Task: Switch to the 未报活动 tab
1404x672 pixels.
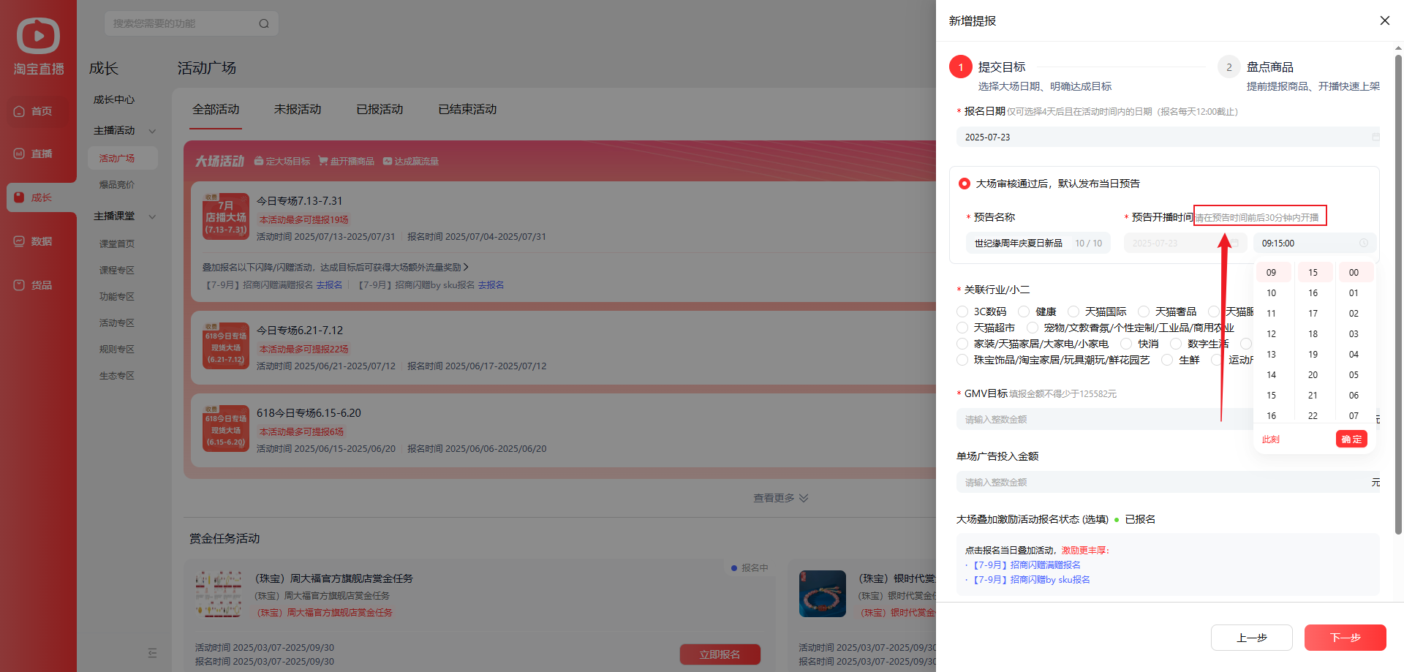Action: 298,109
